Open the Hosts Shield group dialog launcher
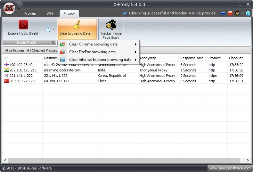This screenshot has width=253, height=172. (53, 43)
